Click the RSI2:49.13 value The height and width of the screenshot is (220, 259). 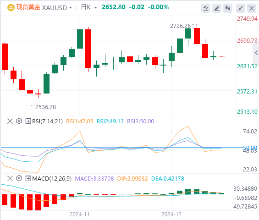coord(110,121)
